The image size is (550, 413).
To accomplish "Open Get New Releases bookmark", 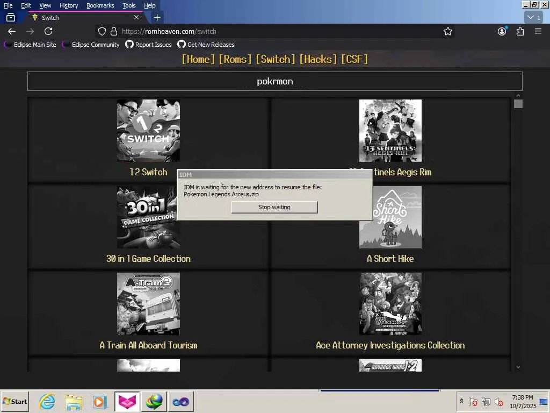I will pyautogui.click(x=206, y=45).
